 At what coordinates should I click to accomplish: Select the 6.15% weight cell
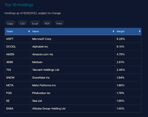[128, 46]
